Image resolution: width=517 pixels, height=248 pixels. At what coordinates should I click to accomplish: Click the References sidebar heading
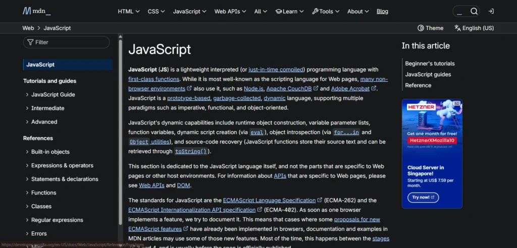pos(38,138)
